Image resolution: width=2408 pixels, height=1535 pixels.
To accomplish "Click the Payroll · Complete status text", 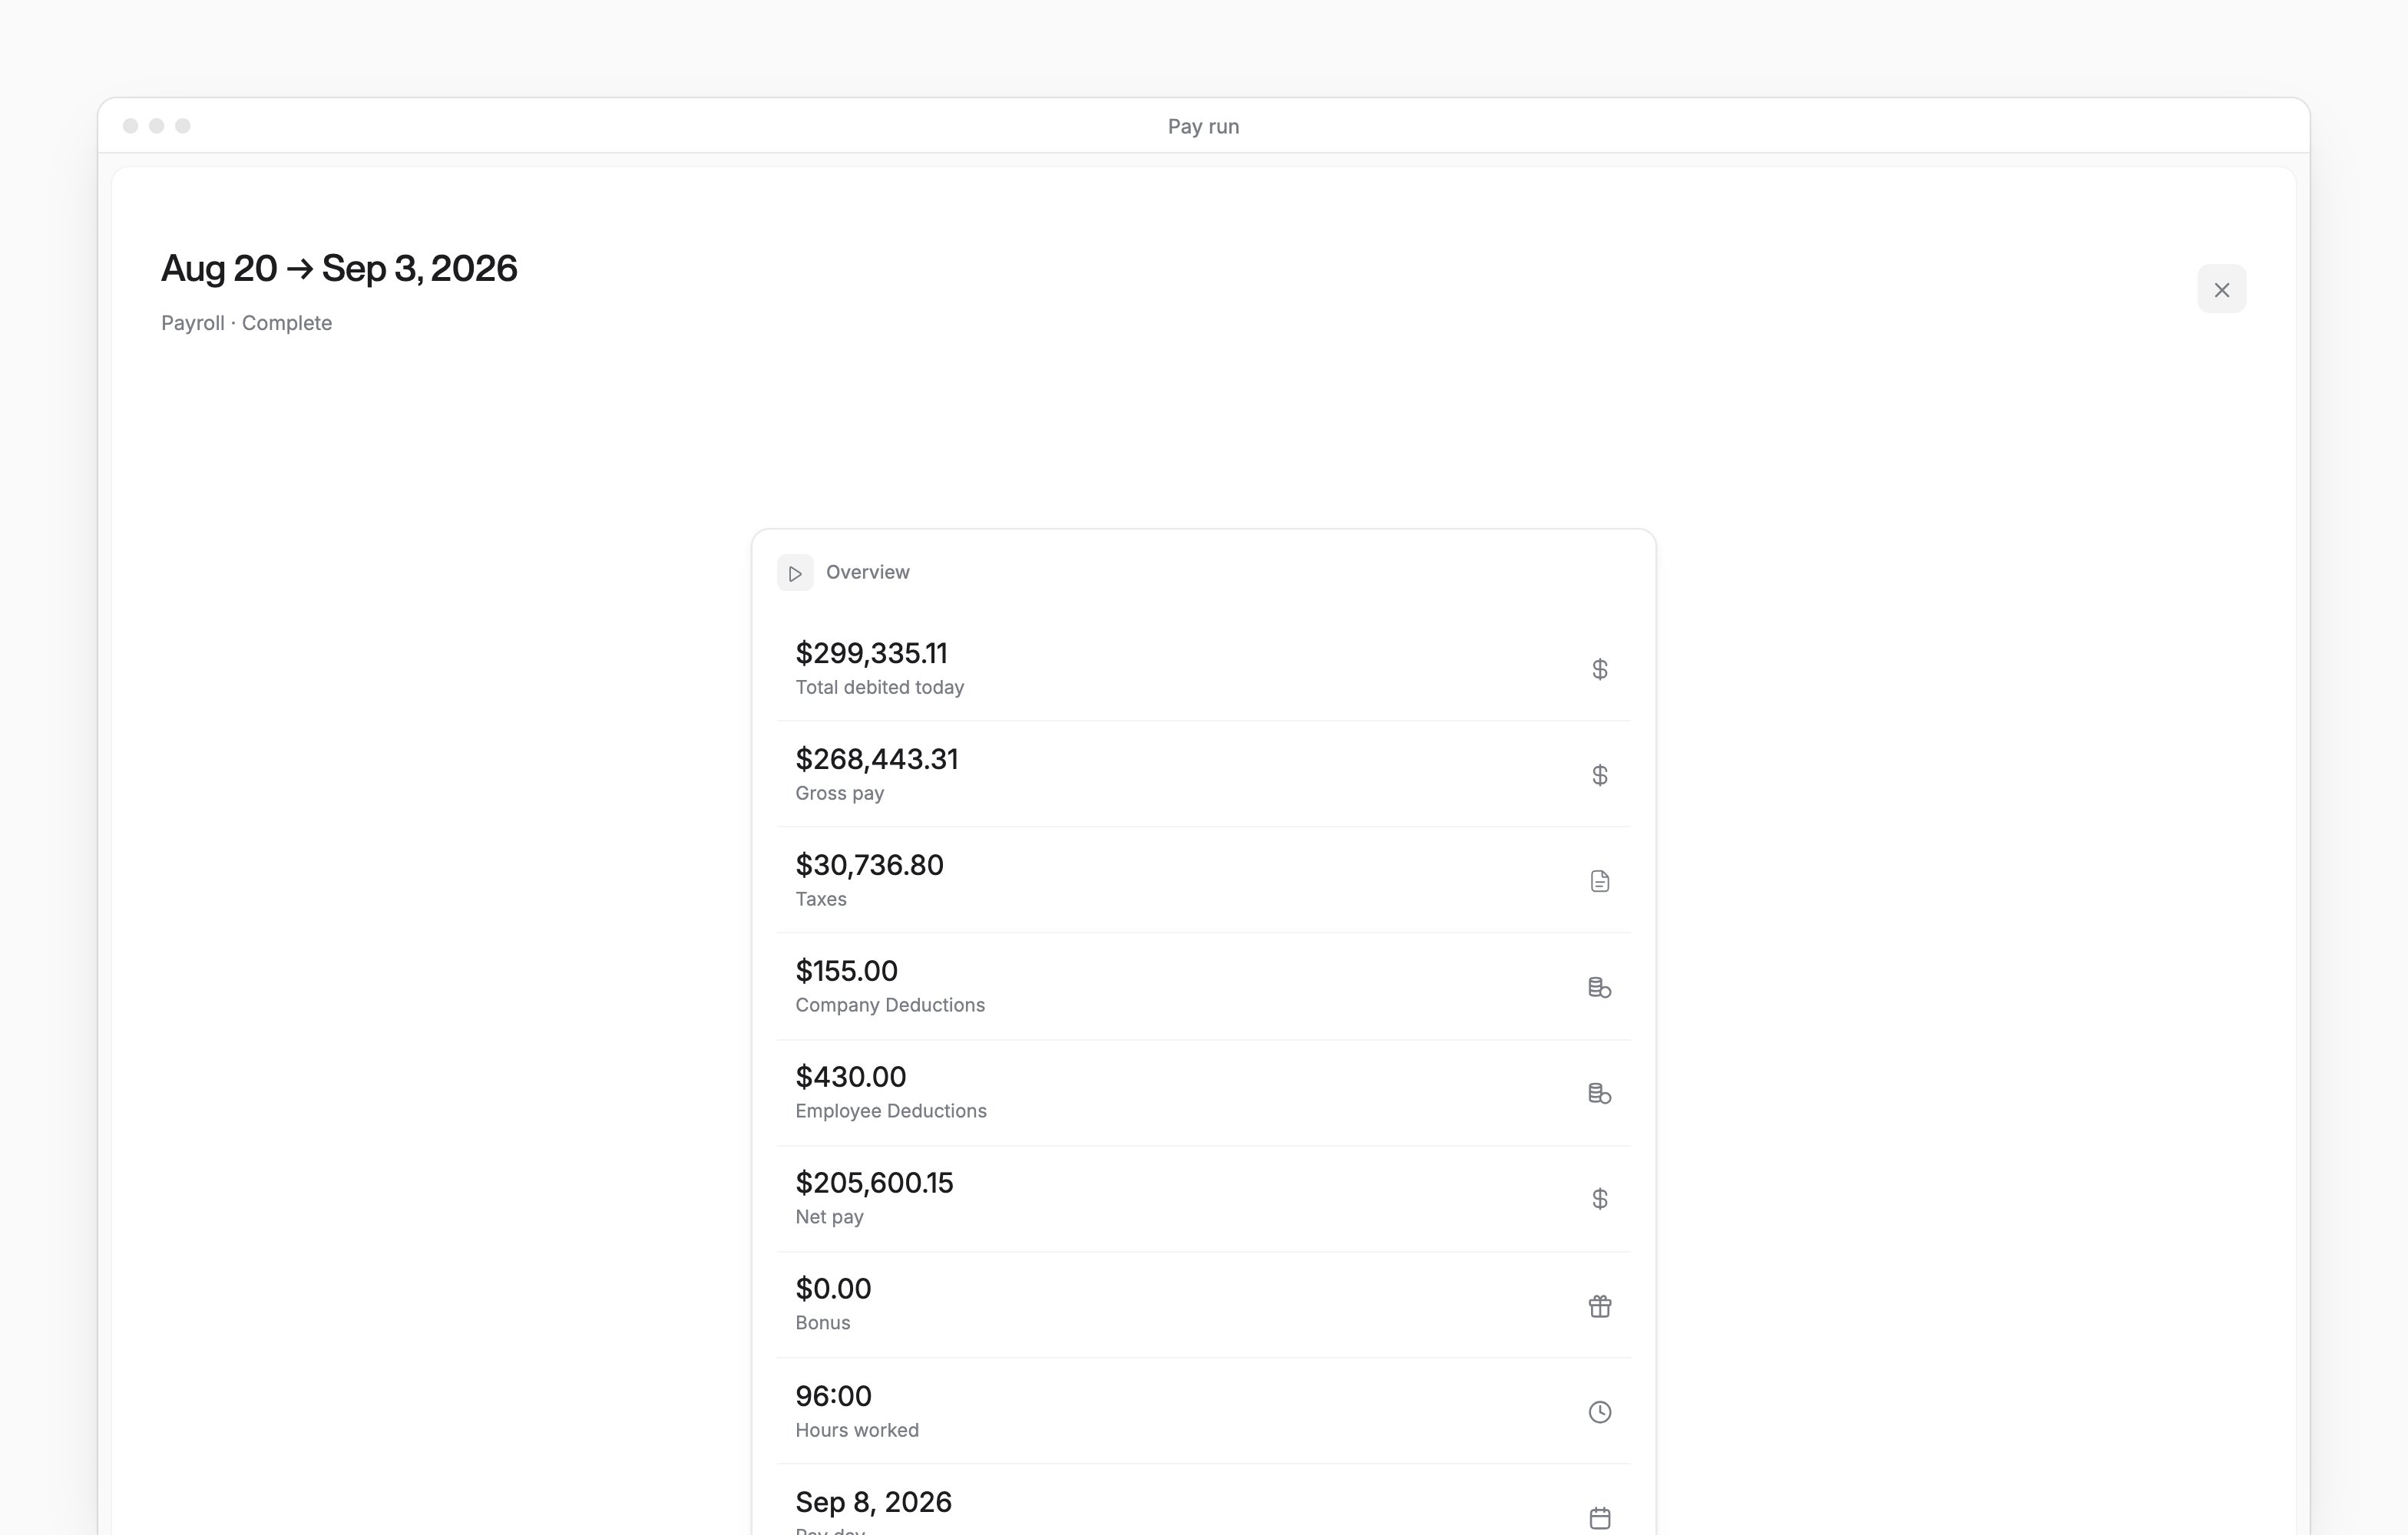I will click(x=246, y=323).
